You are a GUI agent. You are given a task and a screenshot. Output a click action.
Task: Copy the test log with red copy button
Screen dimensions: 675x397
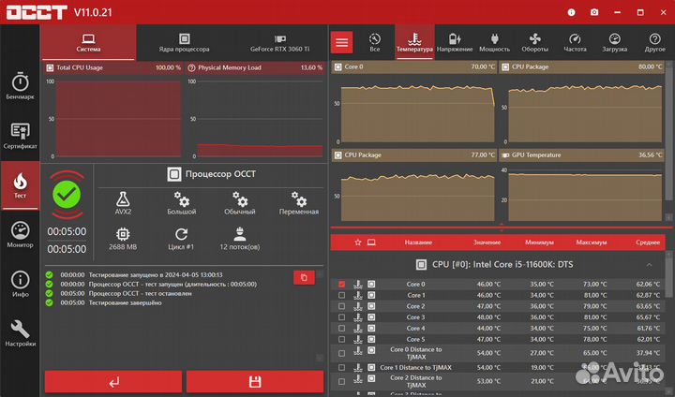click(304, 277)
